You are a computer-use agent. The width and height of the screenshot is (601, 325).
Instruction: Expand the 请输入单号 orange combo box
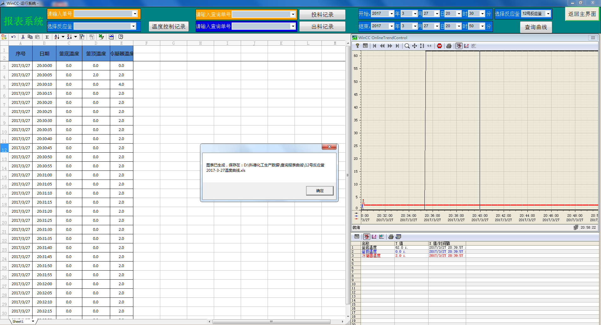pyautogui.click(x=135, y=14)
